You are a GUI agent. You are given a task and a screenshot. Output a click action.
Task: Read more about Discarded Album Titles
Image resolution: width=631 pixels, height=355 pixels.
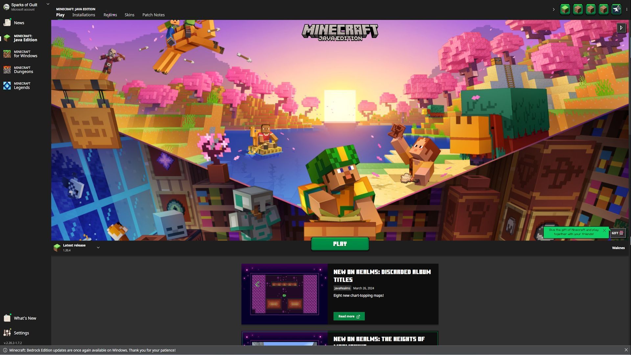(x=348, y=317)
